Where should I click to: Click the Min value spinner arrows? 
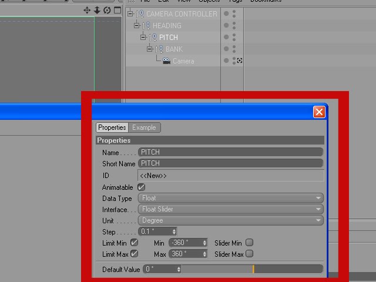[204, 243]
